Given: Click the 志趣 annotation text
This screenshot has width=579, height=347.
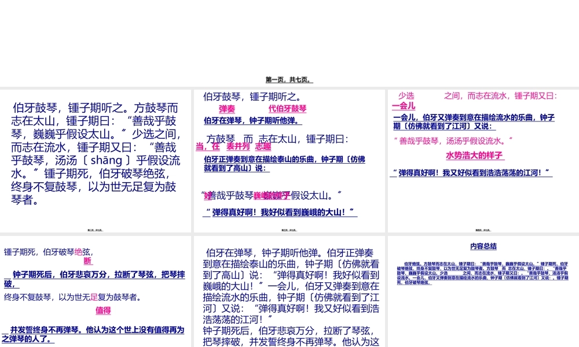Looking at the screenshot, I should click(x=262, y=147).
